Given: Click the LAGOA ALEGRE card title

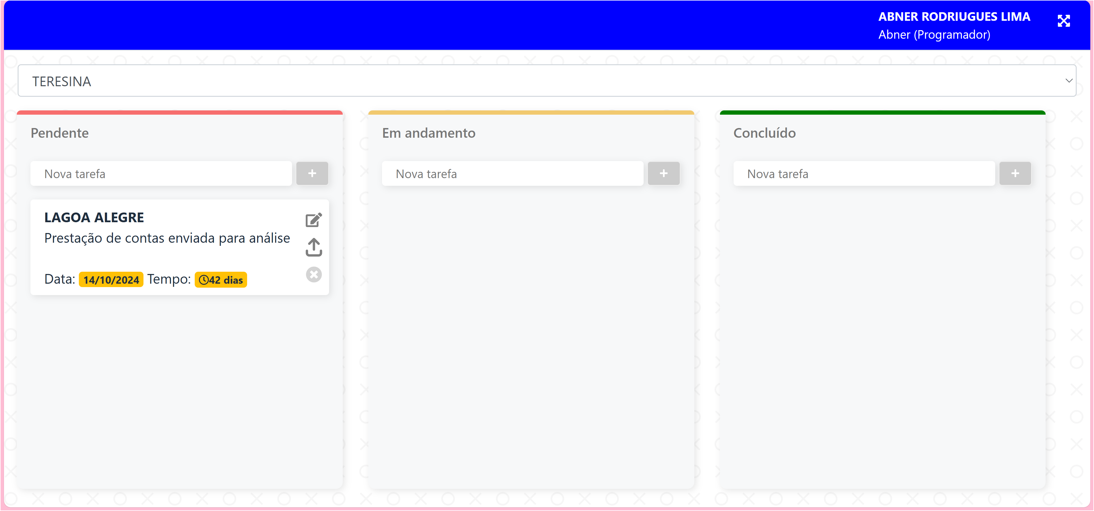Looking at the screenshot, I should 94,217.
